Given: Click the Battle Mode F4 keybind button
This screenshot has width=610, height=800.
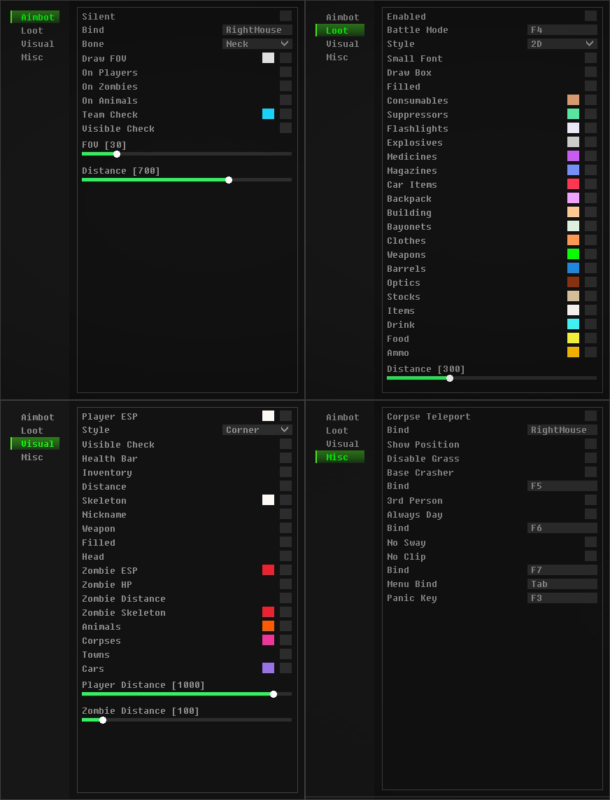Looking at the screenshot, I should (x=562, y=30).
